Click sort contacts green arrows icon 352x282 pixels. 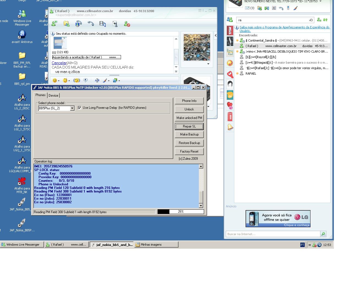point(325,20)
